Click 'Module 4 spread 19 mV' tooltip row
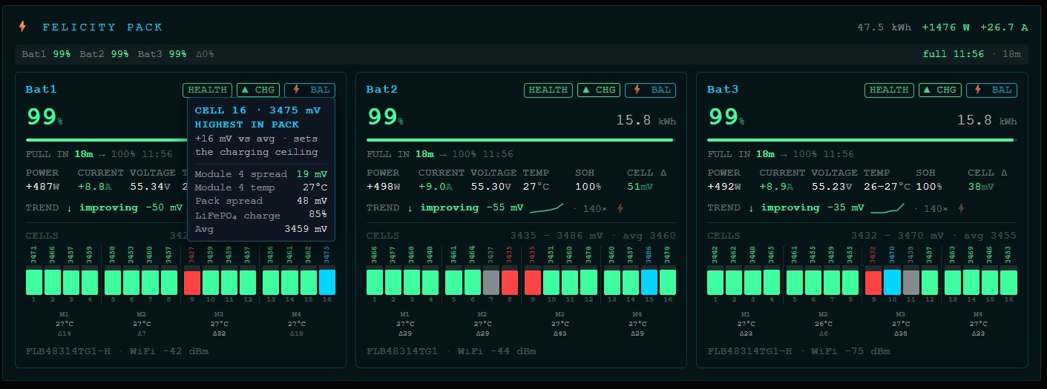1047x389 pixels. (x=261, y=174)
